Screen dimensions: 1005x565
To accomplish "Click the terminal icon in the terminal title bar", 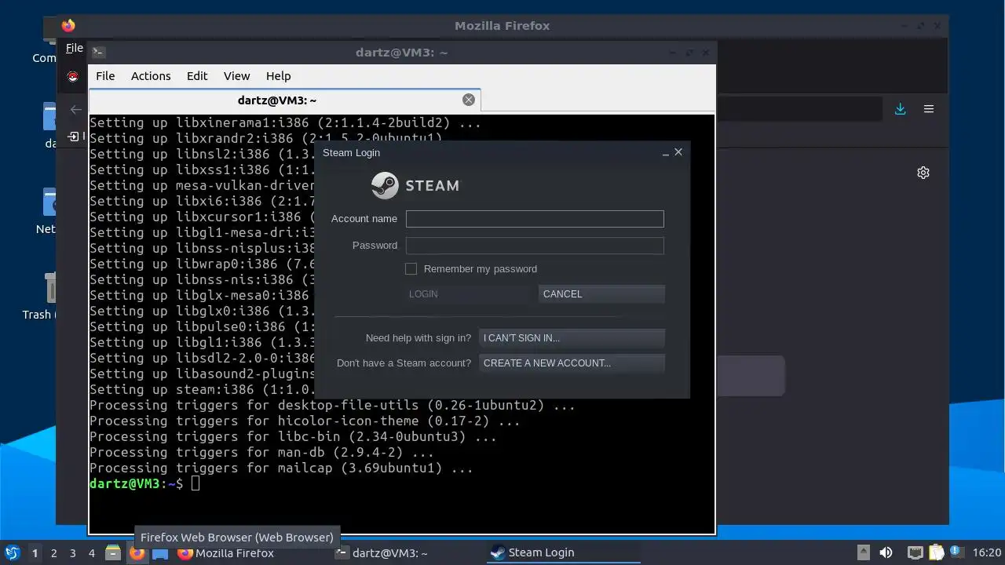I will click(x=98, y=53).
